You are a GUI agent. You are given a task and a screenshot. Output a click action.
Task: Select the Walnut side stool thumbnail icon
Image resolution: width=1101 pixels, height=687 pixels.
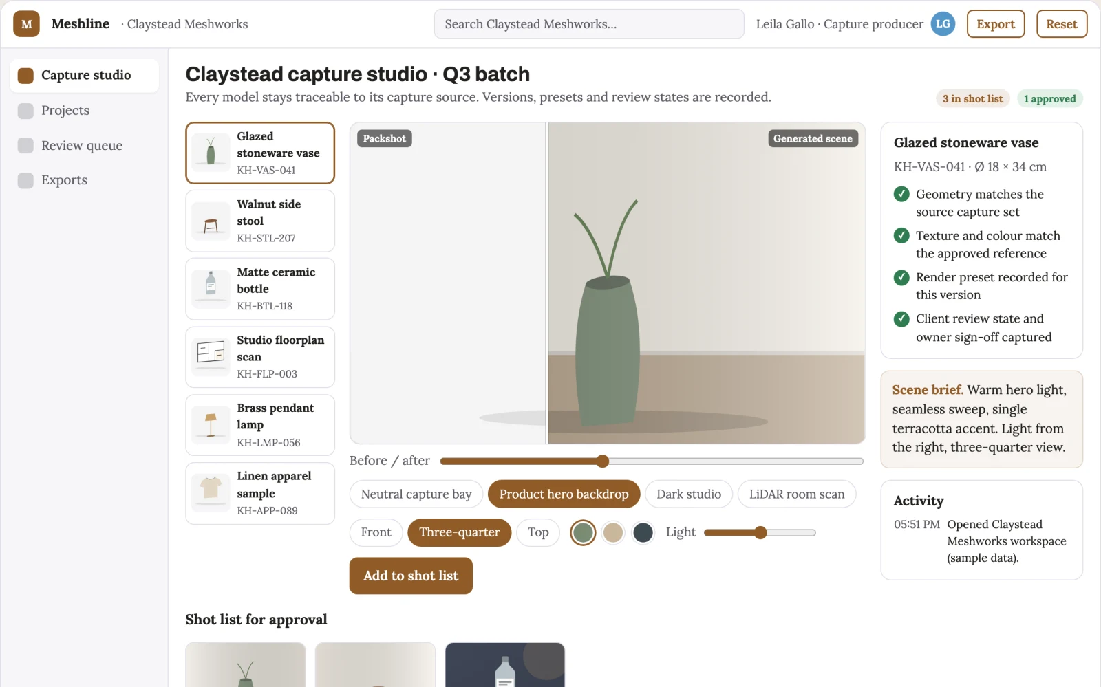[211, 221]
